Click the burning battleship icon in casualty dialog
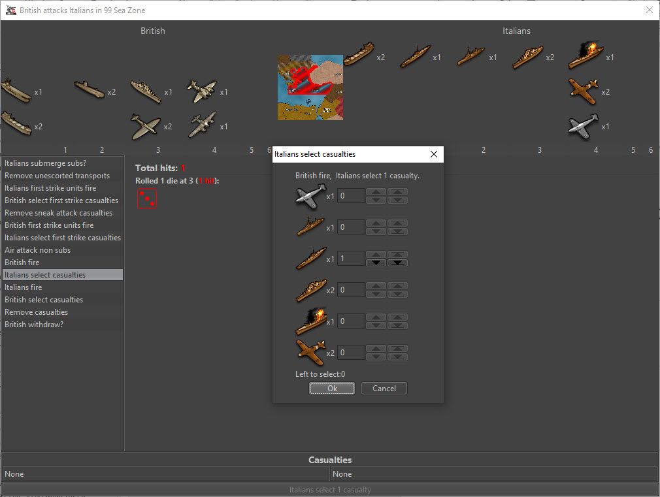660x497 pixels. point(310,321)
